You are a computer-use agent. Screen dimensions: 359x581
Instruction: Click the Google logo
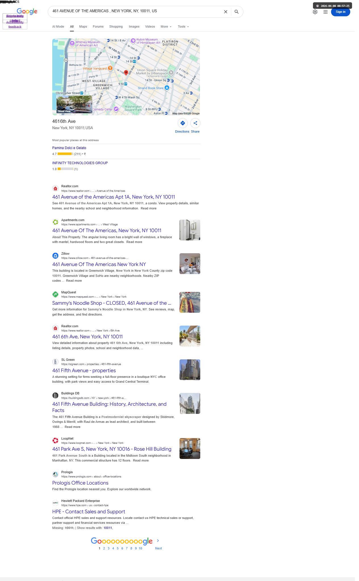pos(27,11)
